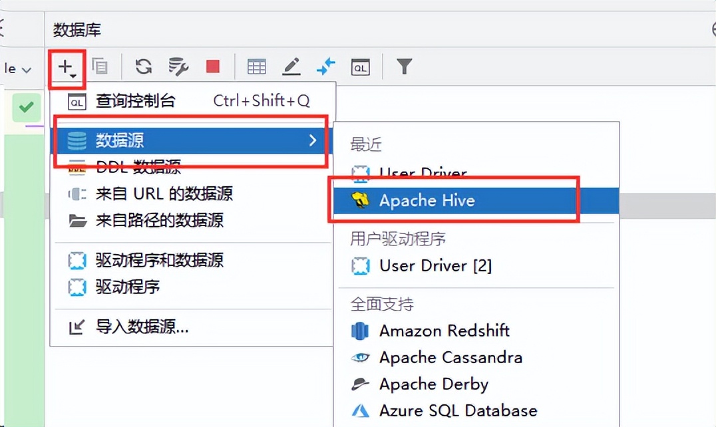Choose 来自路径的数据源
This screenshot has height=427, width=716.
193,220
